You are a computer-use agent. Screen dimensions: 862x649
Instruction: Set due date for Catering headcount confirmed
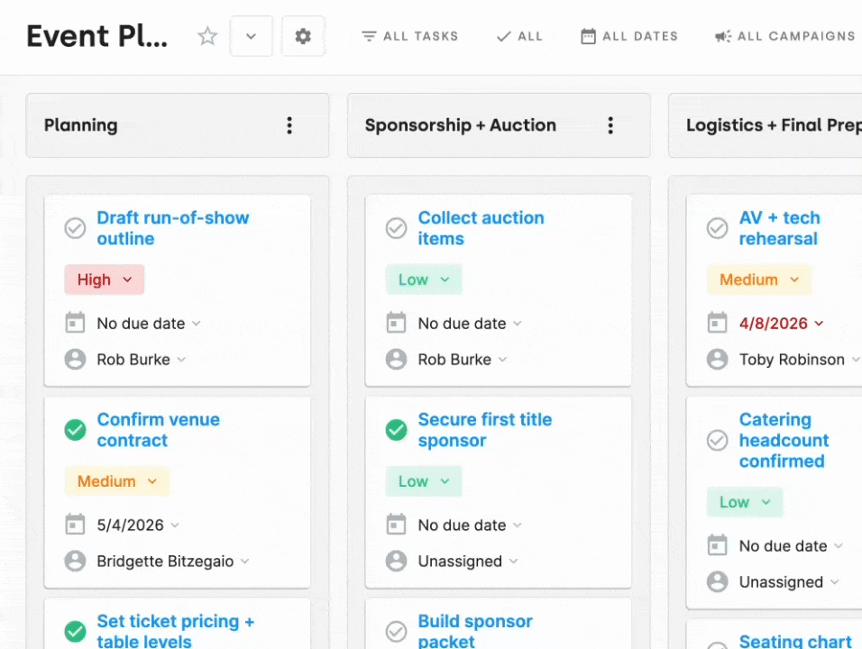pos(791,546)
